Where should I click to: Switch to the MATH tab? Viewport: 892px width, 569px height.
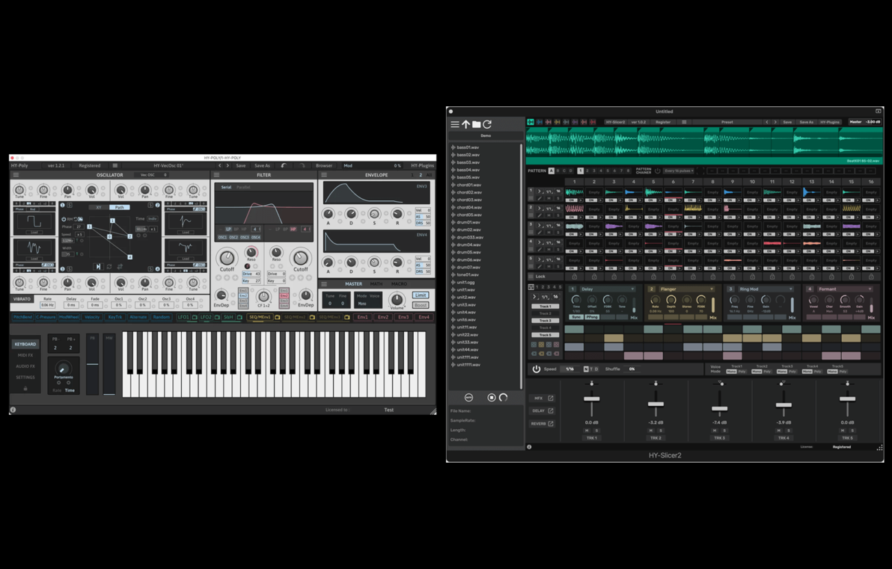376,284
